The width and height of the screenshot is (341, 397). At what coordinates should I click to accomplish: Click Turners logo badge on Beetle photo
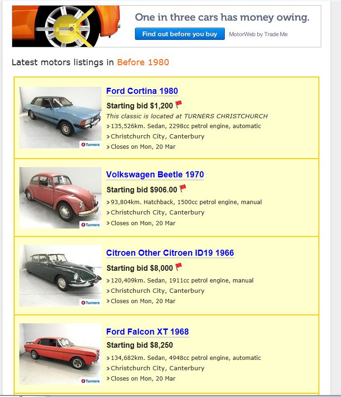[91, 225]
